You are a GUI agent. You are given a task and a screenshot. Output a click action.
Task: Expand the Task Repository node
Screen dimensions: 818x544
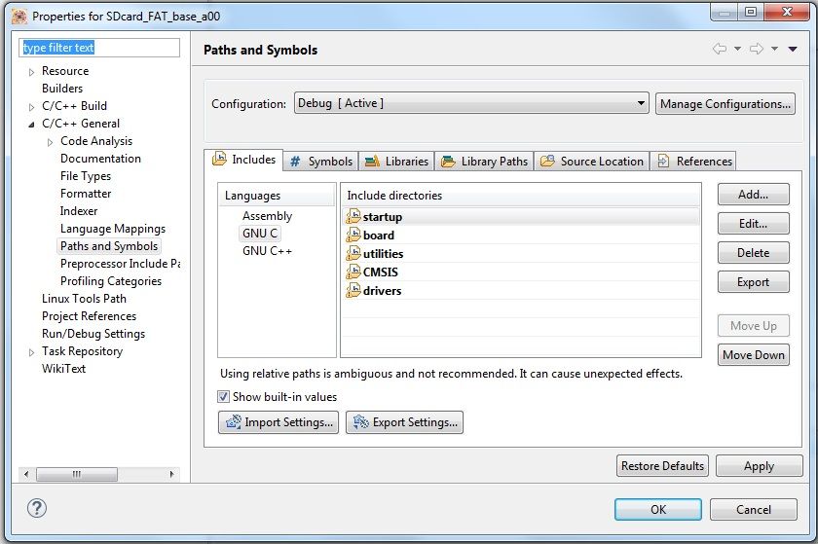coord(32,351)
